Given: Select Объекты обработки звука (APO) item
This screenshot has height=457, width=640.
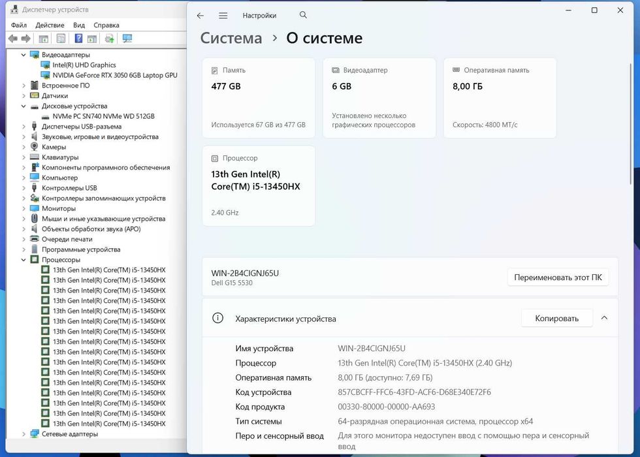Looking at the screenshot, I should coord(91,229).
